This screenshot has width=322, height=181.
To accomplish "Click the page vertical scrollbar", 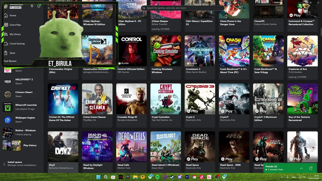I will pos(321,32).
